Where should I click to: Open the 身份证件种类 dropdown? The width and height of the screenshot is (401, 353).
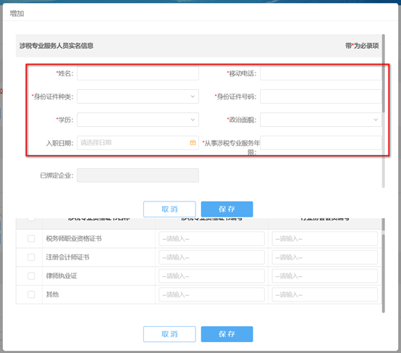[138, 96]
